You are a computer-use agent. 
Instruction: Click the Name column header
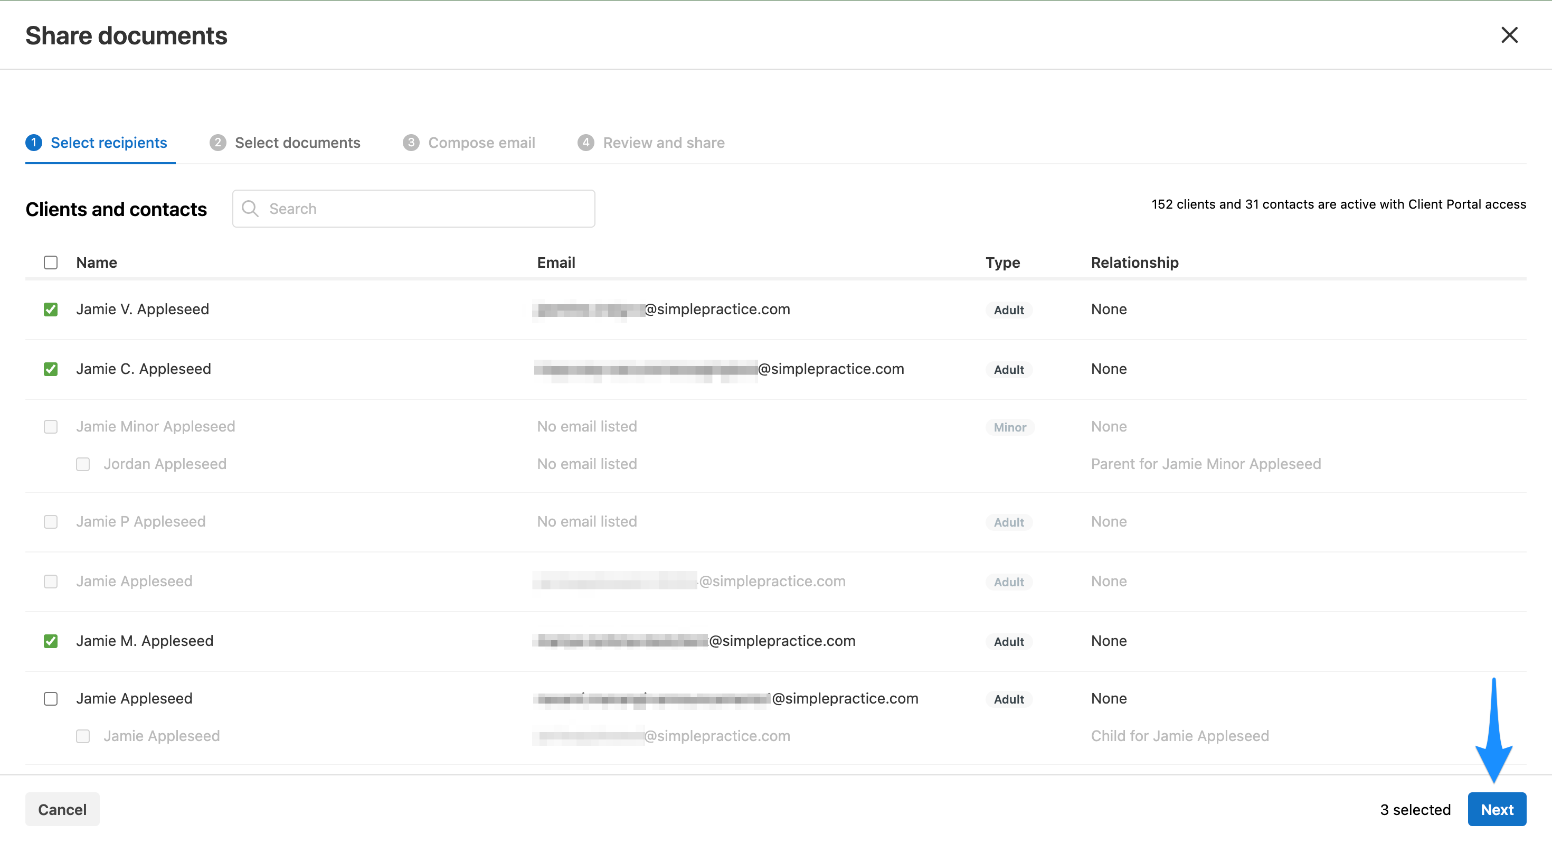click(x=97, y=263)
